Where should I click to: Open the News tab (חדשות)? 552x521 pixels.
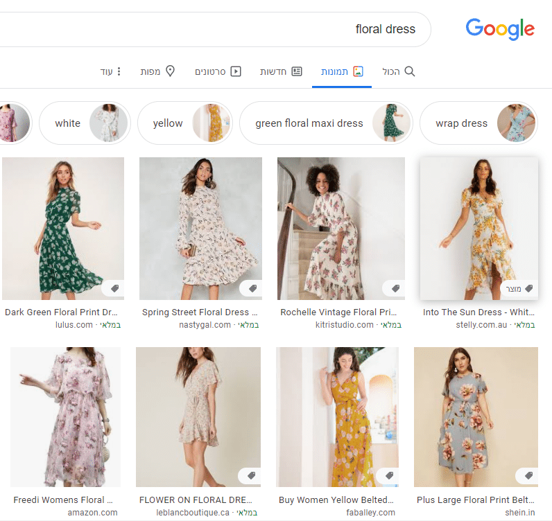(281, 71)
